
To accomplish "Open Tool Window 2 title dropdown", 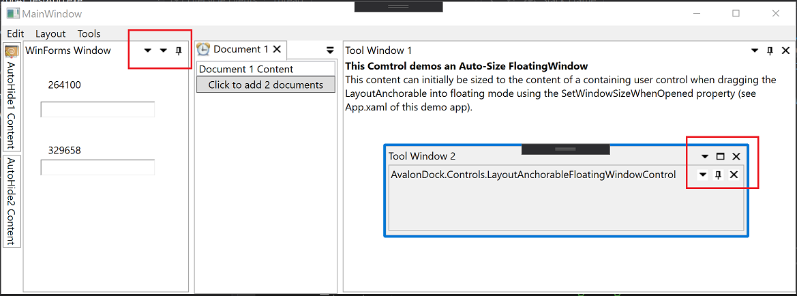I will coord(705,156).
